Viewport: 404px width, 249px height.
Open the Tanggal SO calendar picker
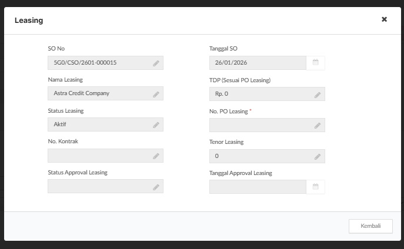[x=316, y=63]
